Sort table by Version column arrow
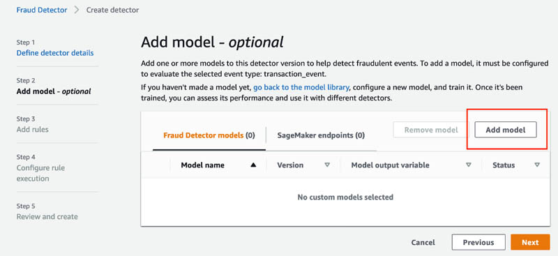The width and height of the screenshot is (558, 256). coord(327,165)
